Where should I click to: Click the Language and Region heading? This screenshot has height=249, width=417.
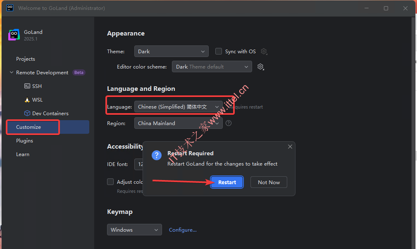pos(141,89)
